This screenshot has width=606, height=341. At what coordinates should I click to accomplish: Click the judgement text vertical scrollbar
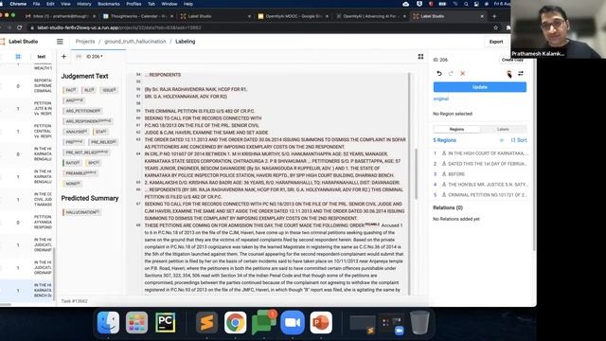(x=417, y=174)
